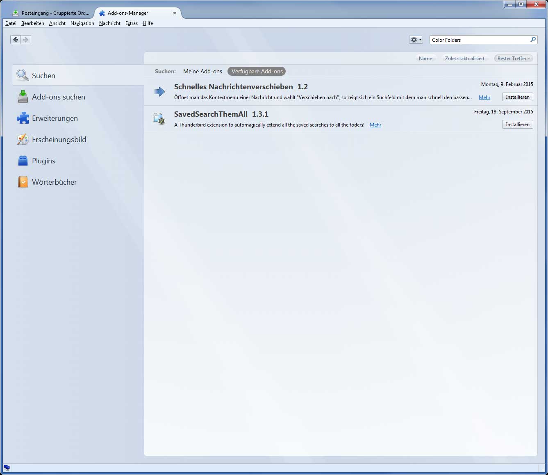
Task: Open the Add-ons suchen download icon
Action: coord(23,97)
